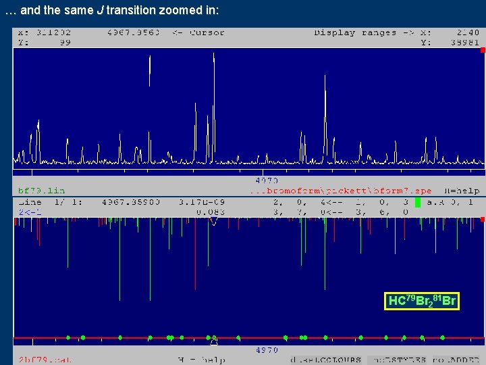Select the Display ranges X value 2140
Viewport: 486px width, 365px height.
[468, 32]
